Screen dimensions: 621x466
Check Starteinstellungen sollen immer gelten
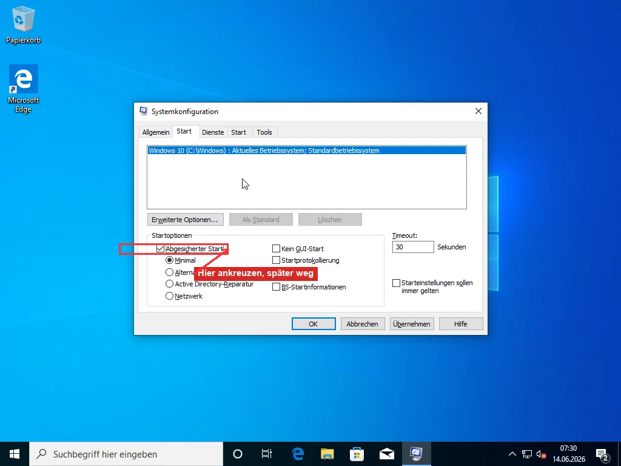click(396, 283)
